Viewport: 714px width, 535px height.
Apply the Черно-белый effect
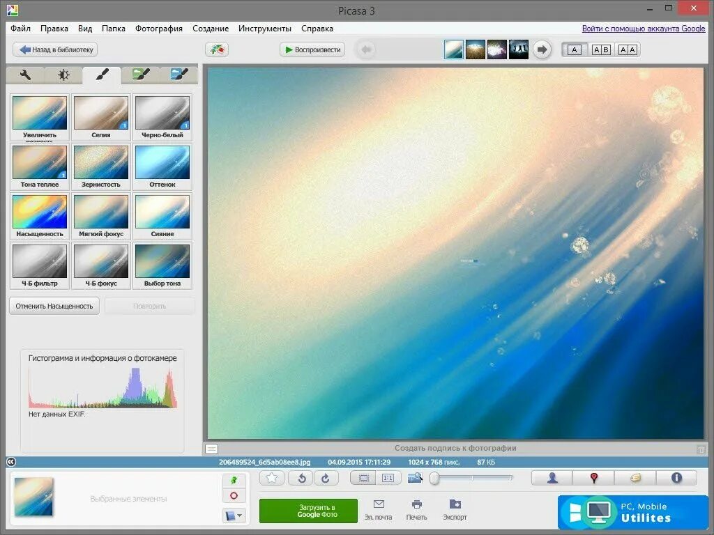[x=162, y=117]
